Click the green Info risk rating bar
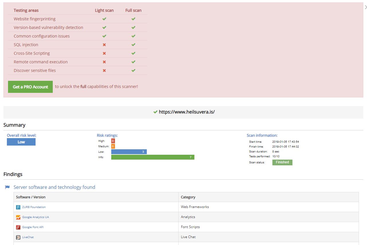The height and width of the screenshot is (245, 367). (153, 157)
